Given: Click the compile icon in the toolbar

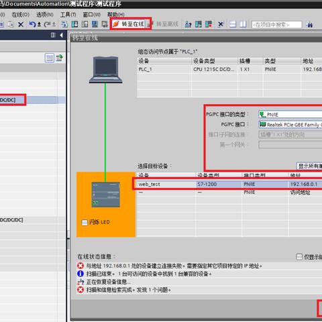Looking at the screenshot, I should pos(64,24).
